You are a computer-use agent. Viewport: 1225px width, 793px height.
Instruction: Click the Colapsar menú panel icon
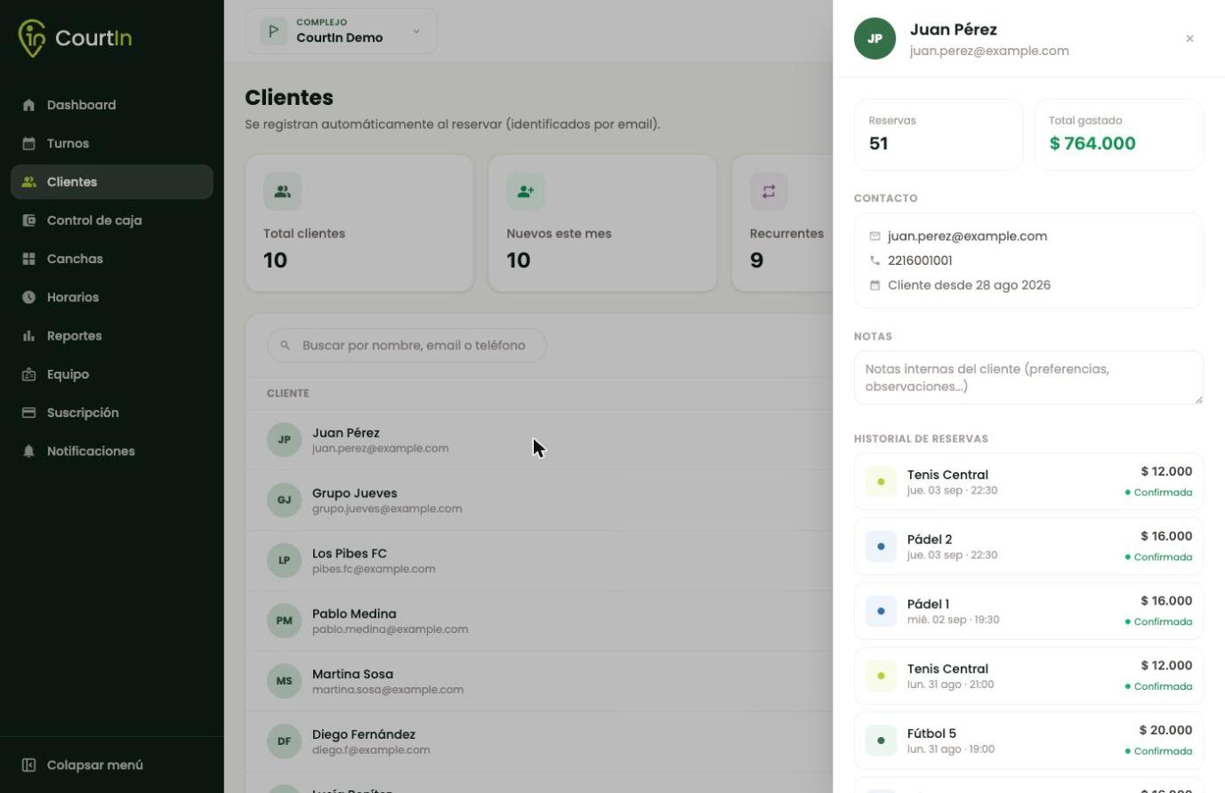coord(28,765)
